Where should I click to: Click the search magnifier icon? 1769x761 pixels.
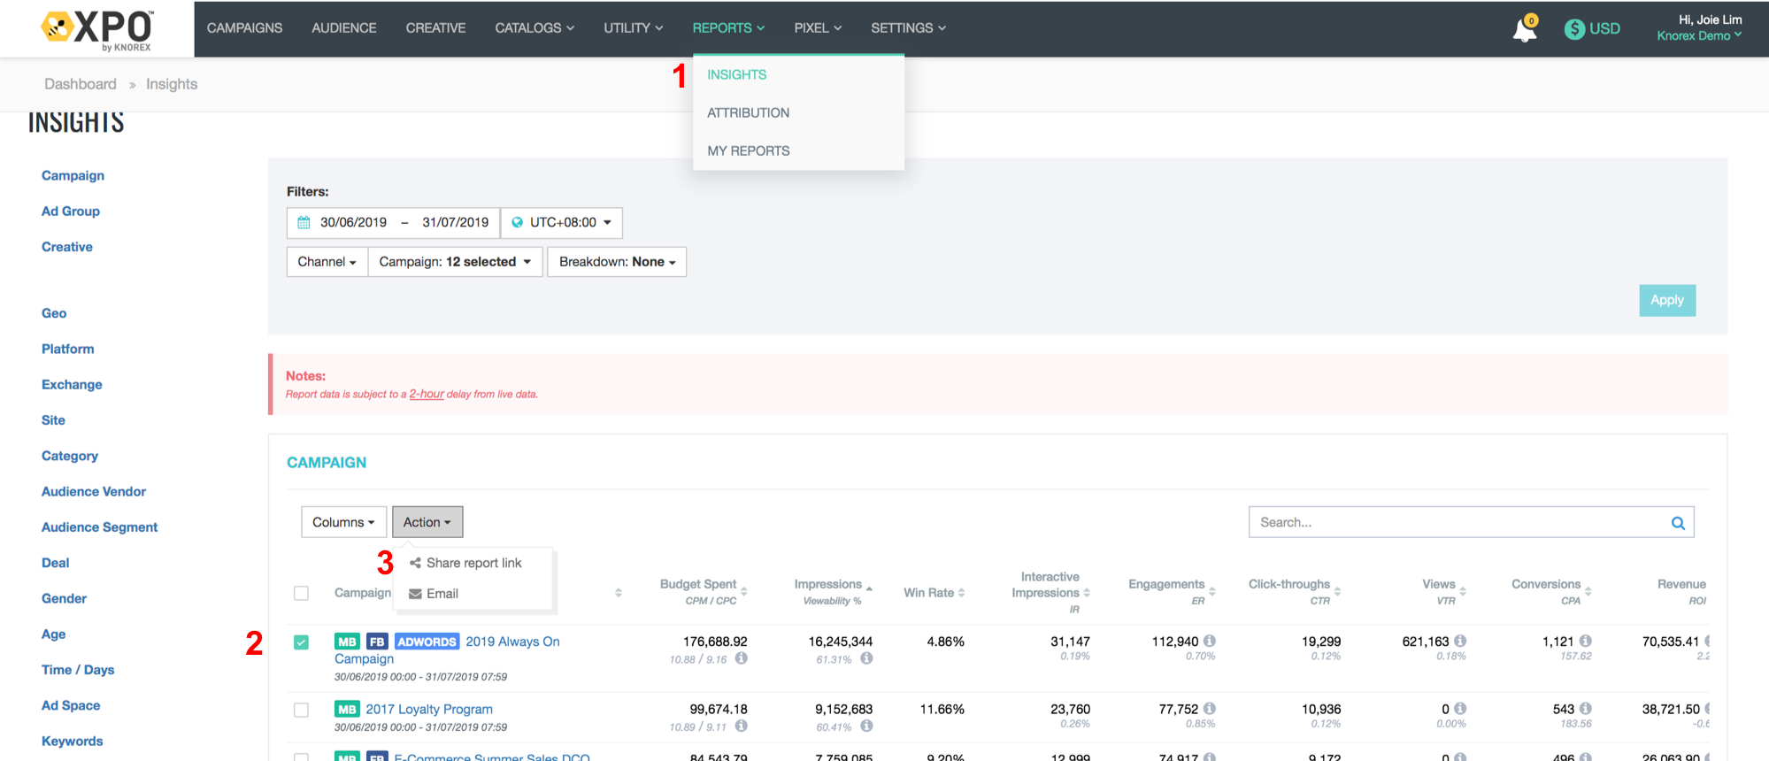point(1677,523)
